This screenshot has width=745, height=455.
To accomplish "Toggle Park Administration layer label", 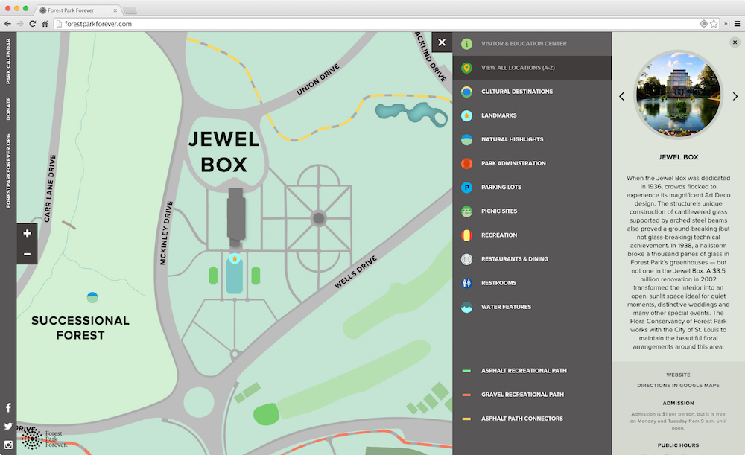I will click(x=513, y=163).
